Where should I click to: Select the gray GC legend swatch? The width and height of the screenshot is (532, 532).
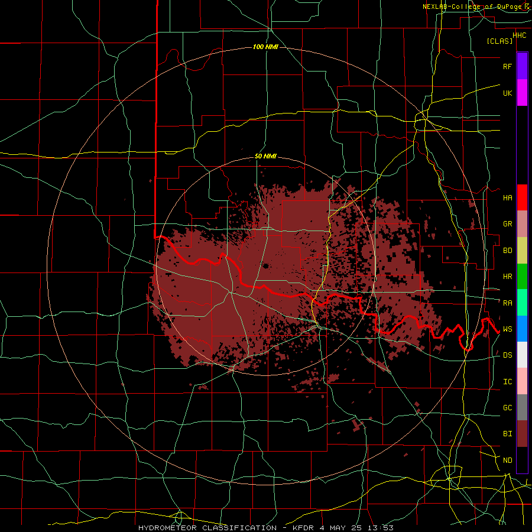pyautogui.click(x=522, y=407)
